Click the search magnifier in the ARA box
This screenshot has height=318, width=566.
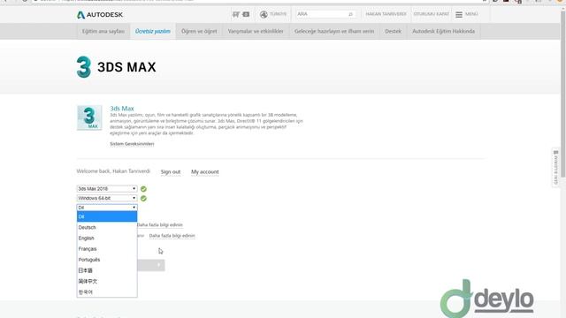[x=350, y=14]
